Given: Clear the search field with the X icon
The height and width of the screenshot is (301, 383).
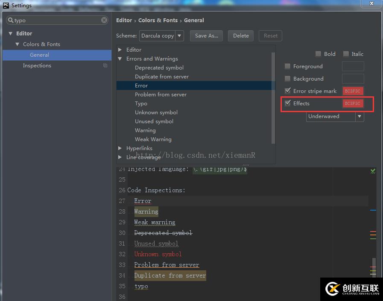Looking at the screenshot, I should click(104, 20).
